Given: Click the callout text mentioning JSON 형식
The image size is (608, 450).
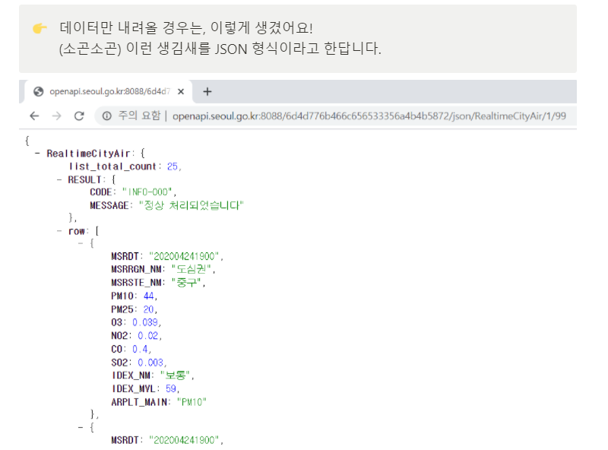Looking at the screenshot, I should 220,49.
